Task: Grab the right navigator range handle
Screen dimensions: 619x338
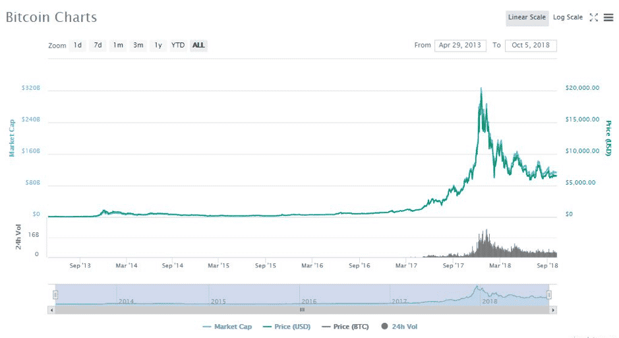Action: [x=548, y=295]
